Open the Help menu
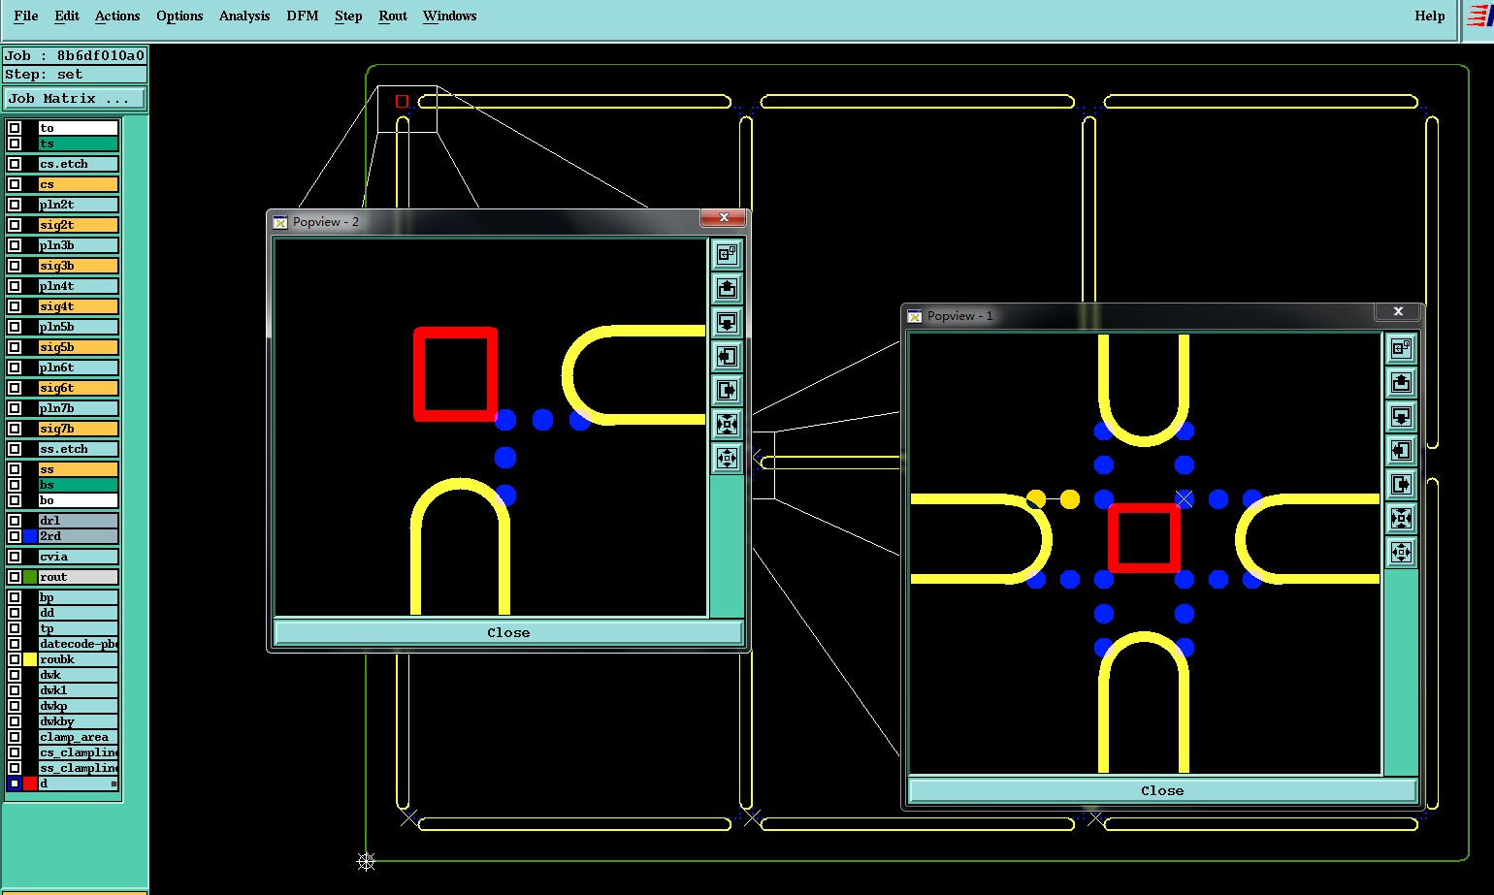The width and height of the screenshot is (1494, 895). (x=1429, y=16)
